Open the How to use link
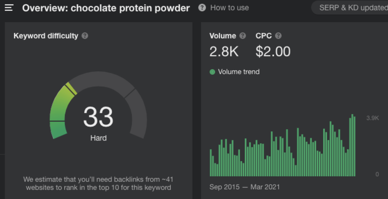The width and height of the screenshot is (388, 199). [x=229, y=8]
